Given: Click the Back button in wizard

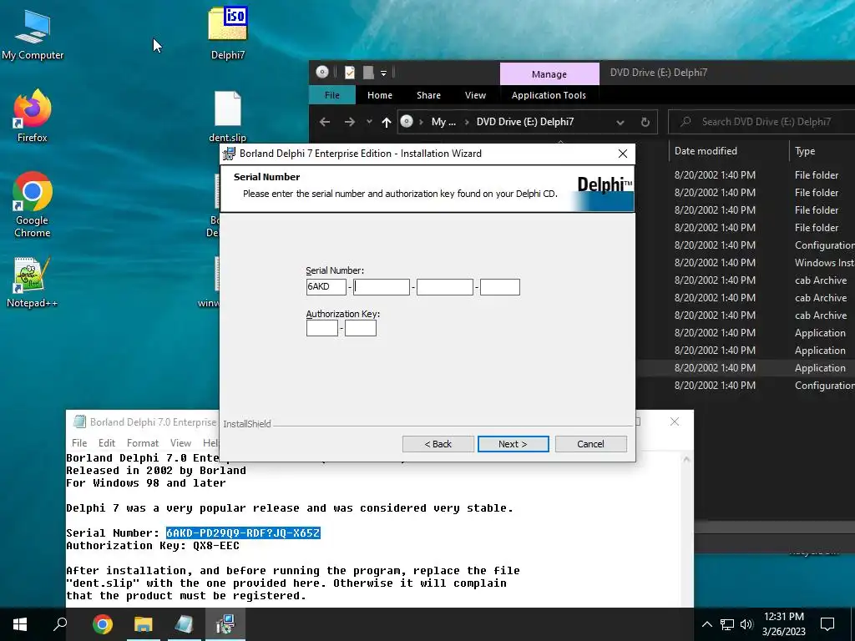Looking at the screenshot, I should [438, 444].
